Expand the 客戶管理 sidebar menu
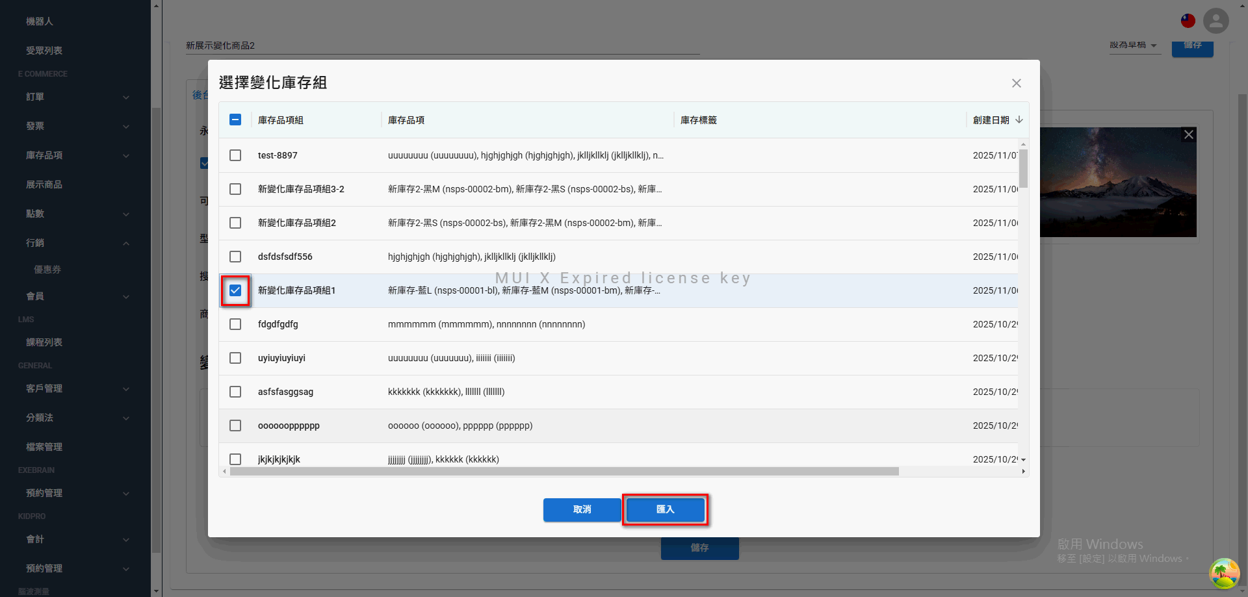 [75, 388]
